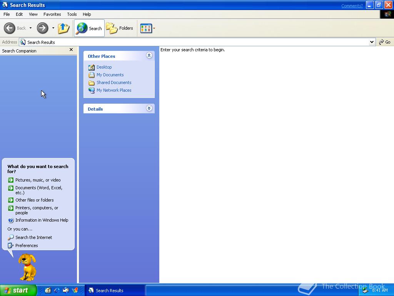Open the View menu

(x=33, y=14)
